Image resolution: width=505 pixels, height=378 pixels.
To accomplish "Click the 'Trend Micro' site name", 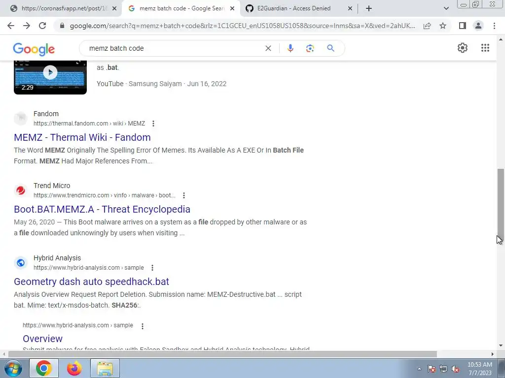I will pos(52,186).
